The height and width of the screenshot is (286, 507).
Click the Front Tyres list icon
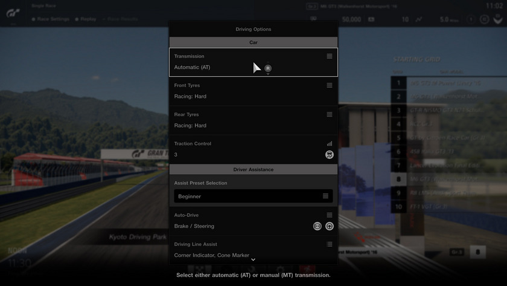click(x=330, y=85)
